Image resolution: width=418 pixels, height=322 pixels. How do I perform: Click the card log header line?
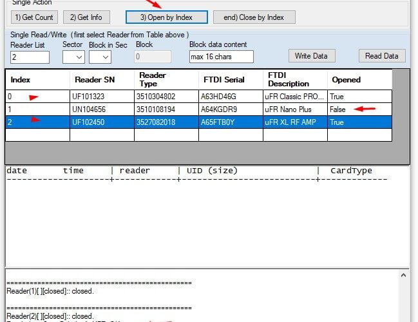click(189, 171)
